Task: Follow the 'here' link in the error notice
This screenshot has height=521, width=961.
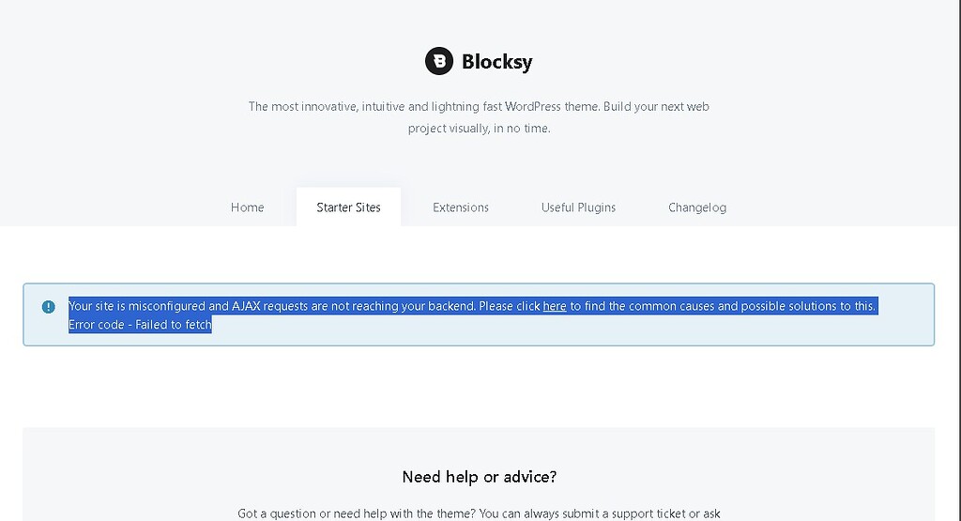Action: click(554, 306)
